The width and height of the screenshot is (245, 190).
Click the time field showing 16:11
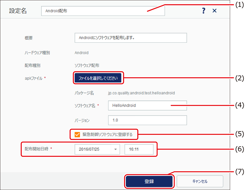pos(139,149)
